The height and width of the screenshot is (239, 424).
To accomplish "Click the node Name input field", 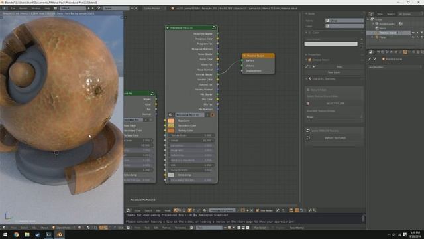I will 344,21.
